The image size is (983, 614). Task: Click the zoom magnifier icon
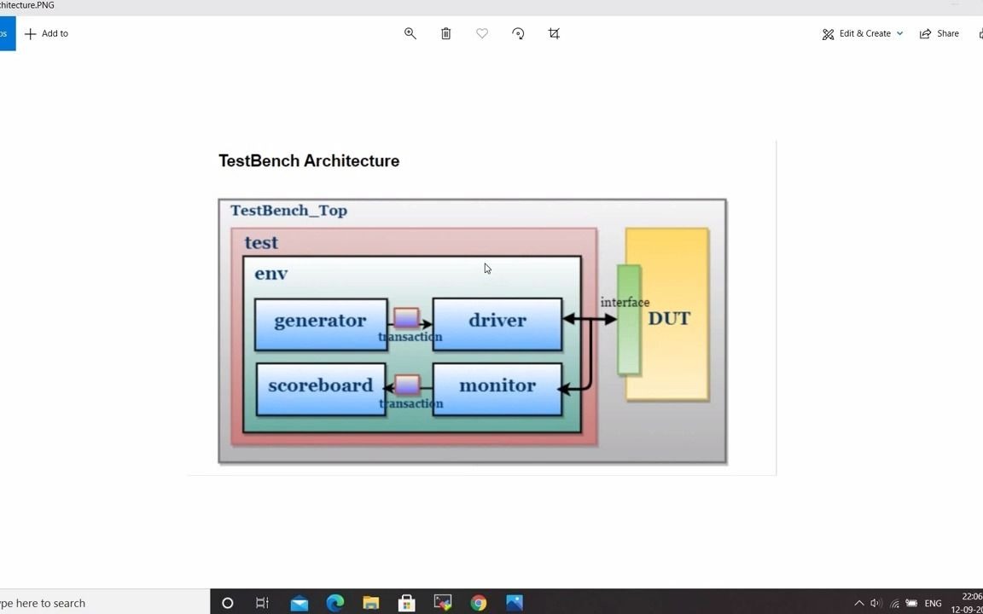pos(410,34)
